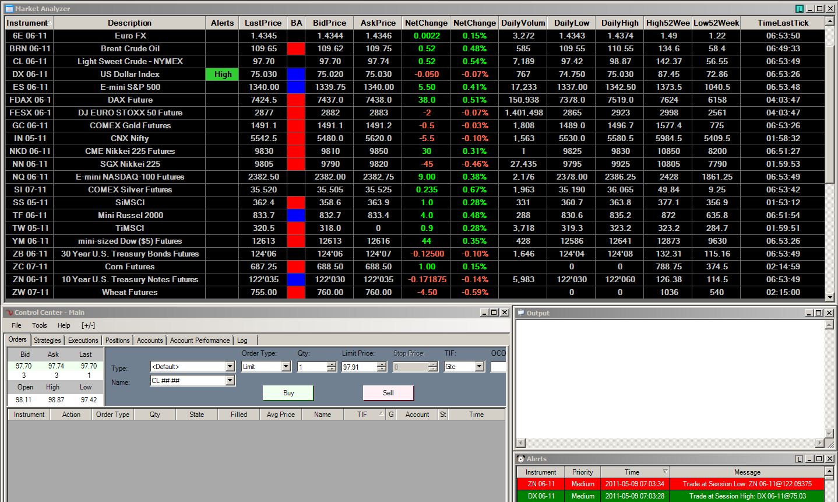Click the sort arrow on the orders grid TIF column

coord(381,414)
